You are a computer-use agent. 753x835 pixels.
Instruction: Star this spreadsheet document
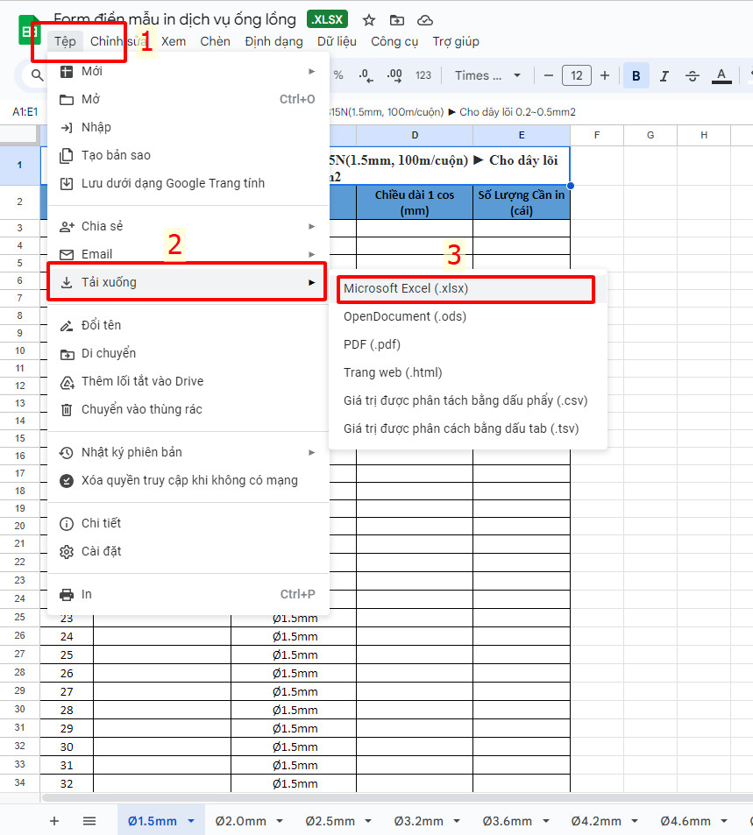pos(368,21)
